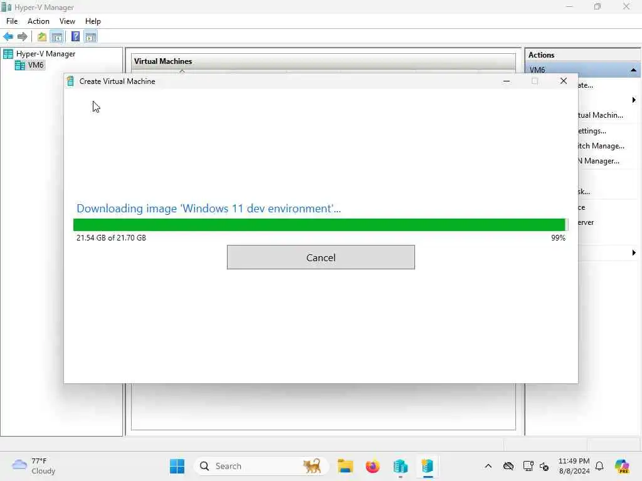Image resolution: width=642 pixels, height=481 pixels.
Task: Switch to Create Virtual Machine taskbar icon
Action: [428, 466]
